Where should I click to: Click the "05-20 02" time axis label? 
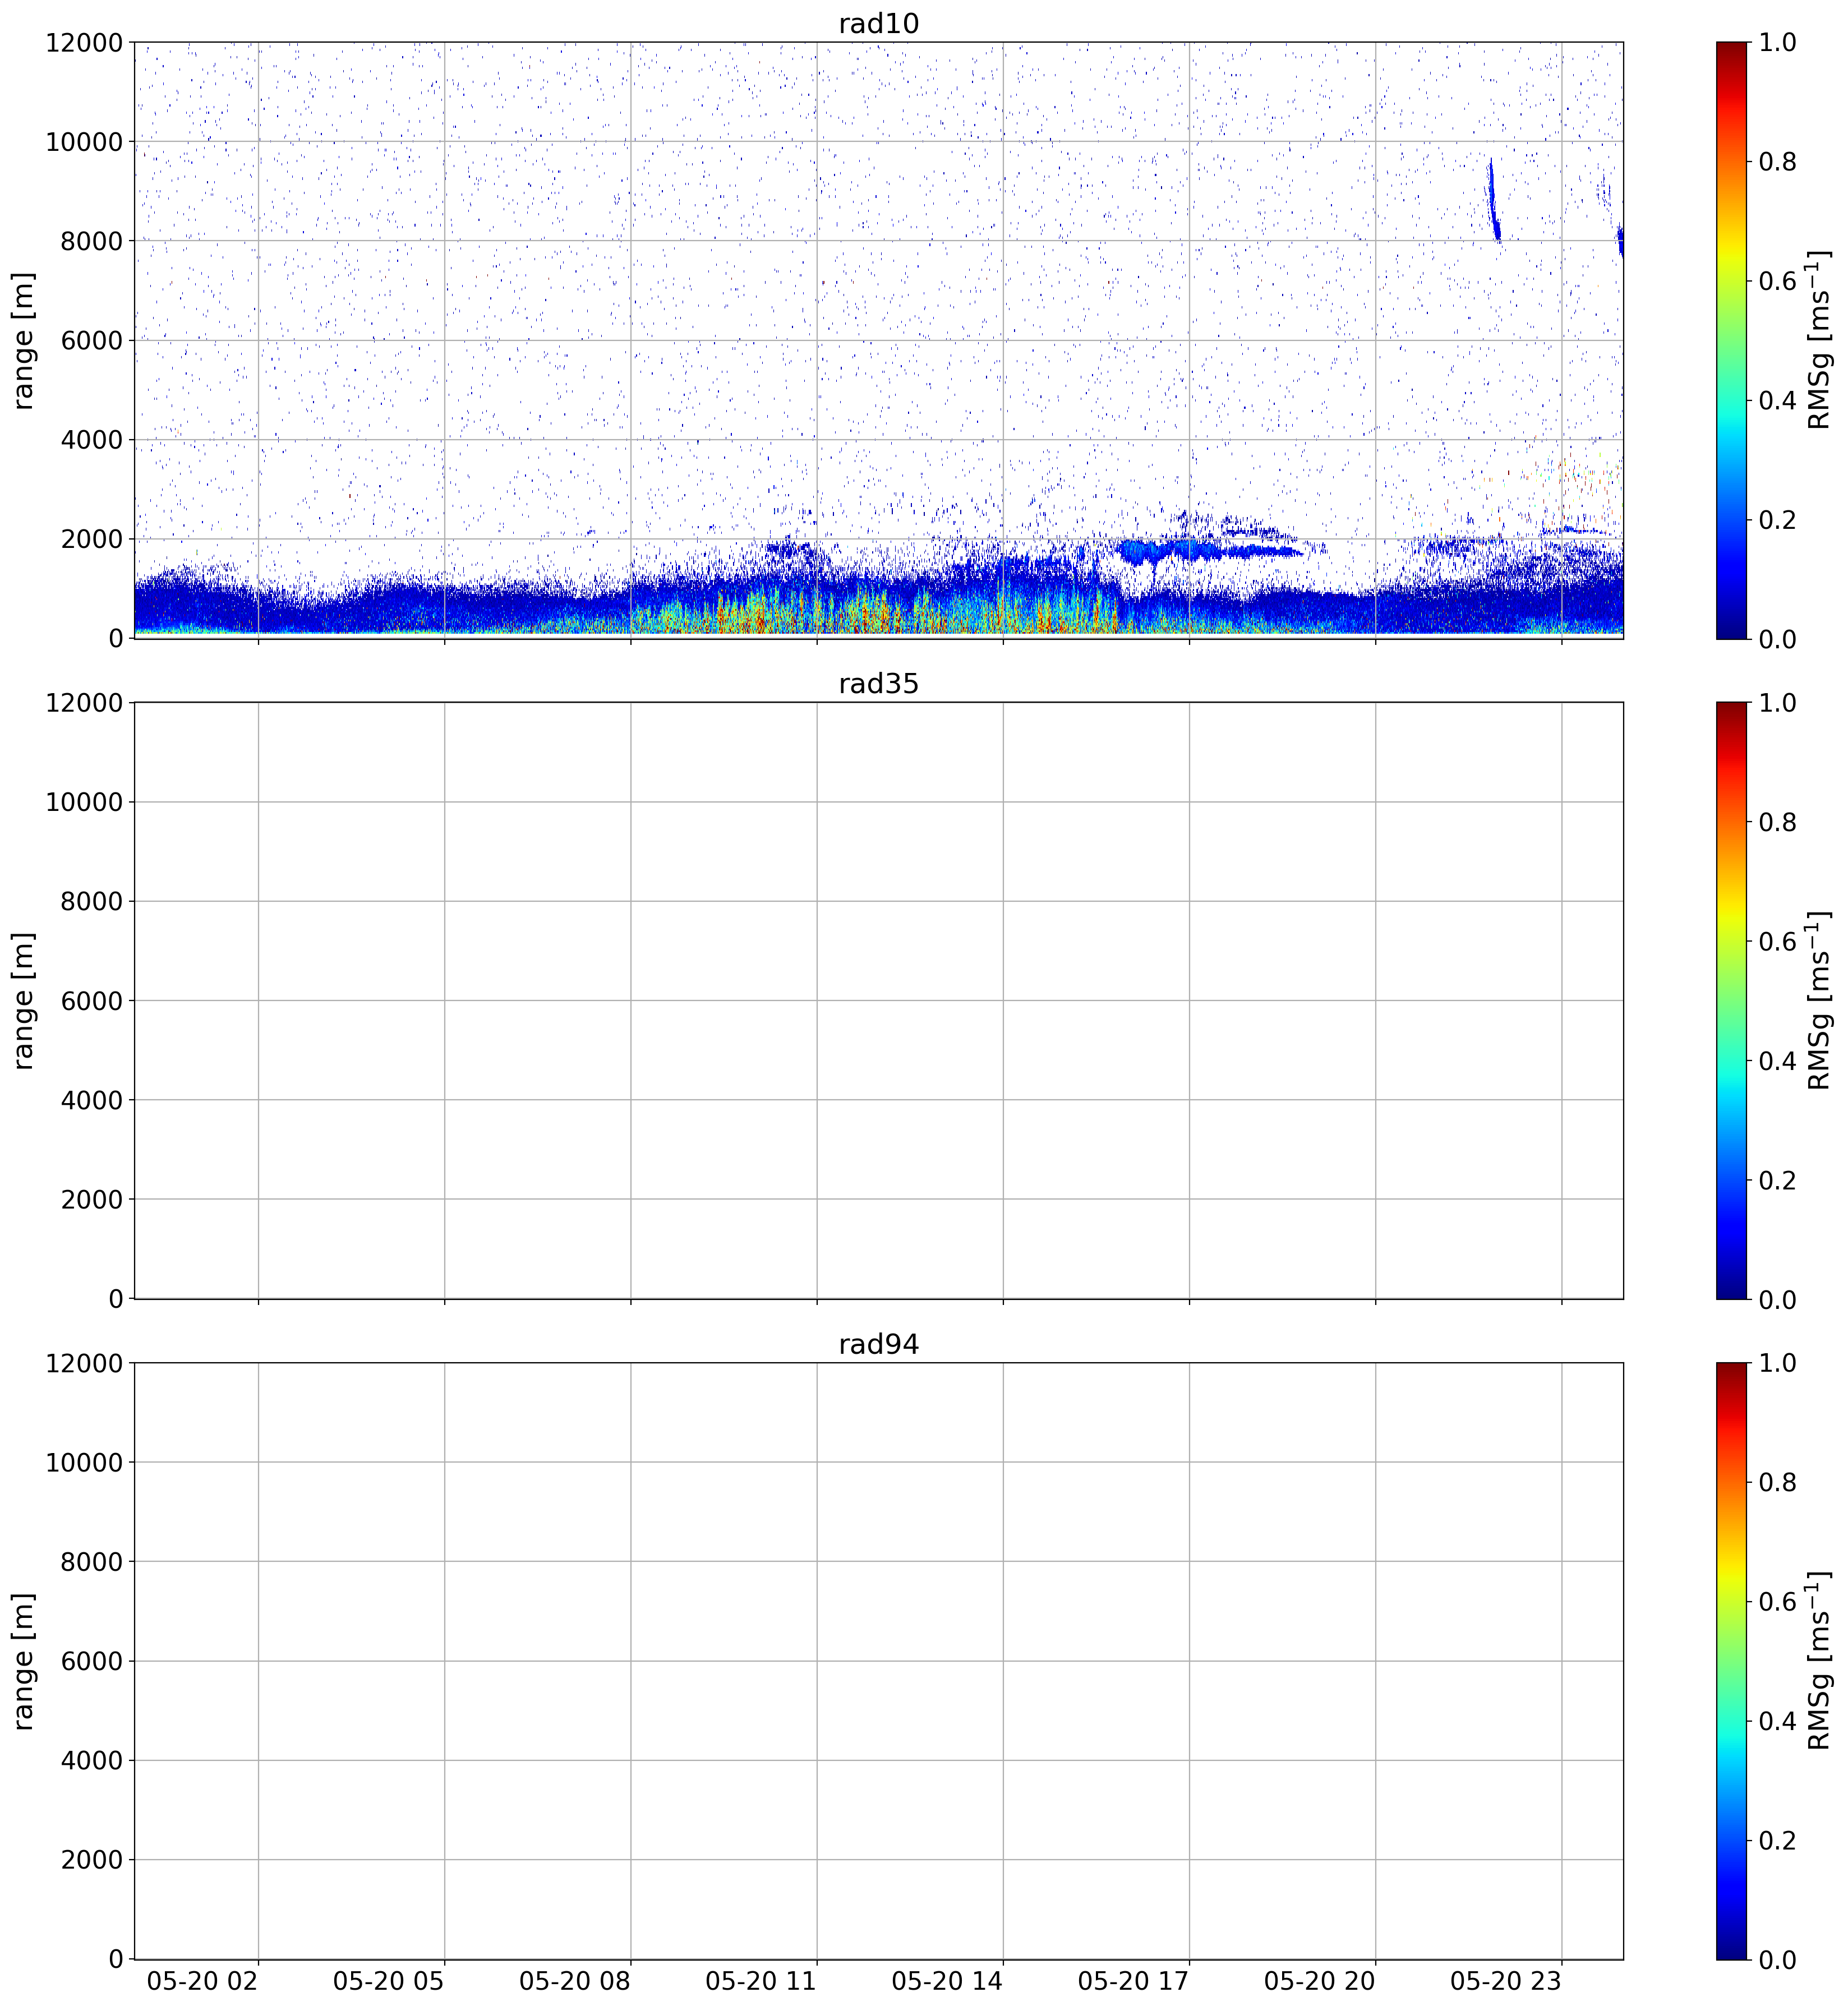(203, 1981)
